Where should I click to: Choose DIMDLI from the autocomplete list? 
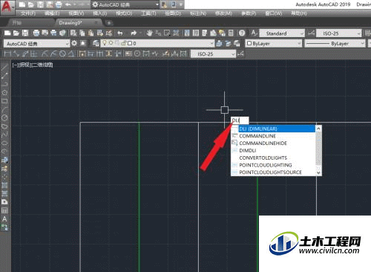pos(248,150)
